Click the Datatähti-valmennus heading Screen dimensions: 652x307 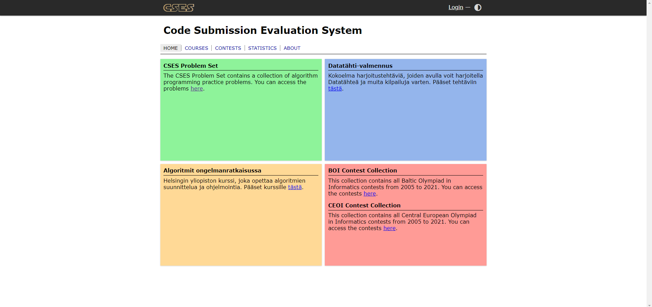click(360, 66)
